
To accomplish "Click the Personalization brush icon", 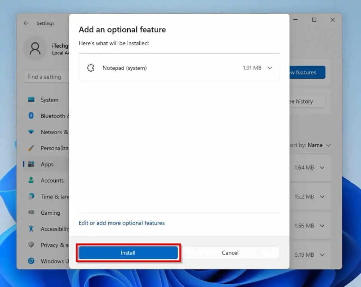I will [x=31, y=148].
